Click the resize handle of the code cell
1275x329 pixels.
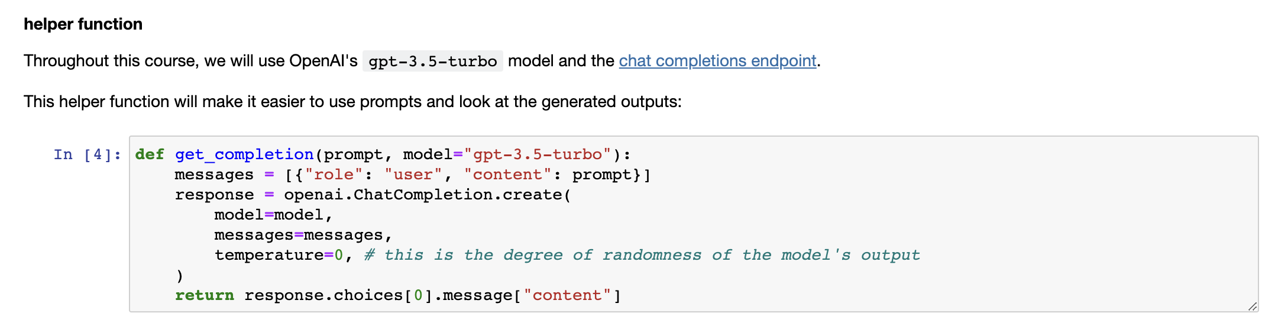[1252, 306]
